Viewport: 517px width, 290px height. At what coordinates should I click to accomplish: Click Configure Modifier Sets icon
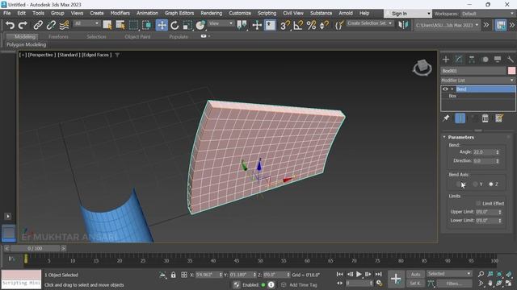click(x=499, y=118)
